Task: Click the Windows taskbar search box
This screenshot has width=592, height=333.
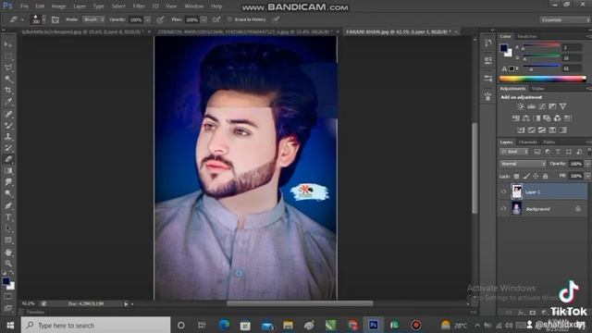Action: 96,325
